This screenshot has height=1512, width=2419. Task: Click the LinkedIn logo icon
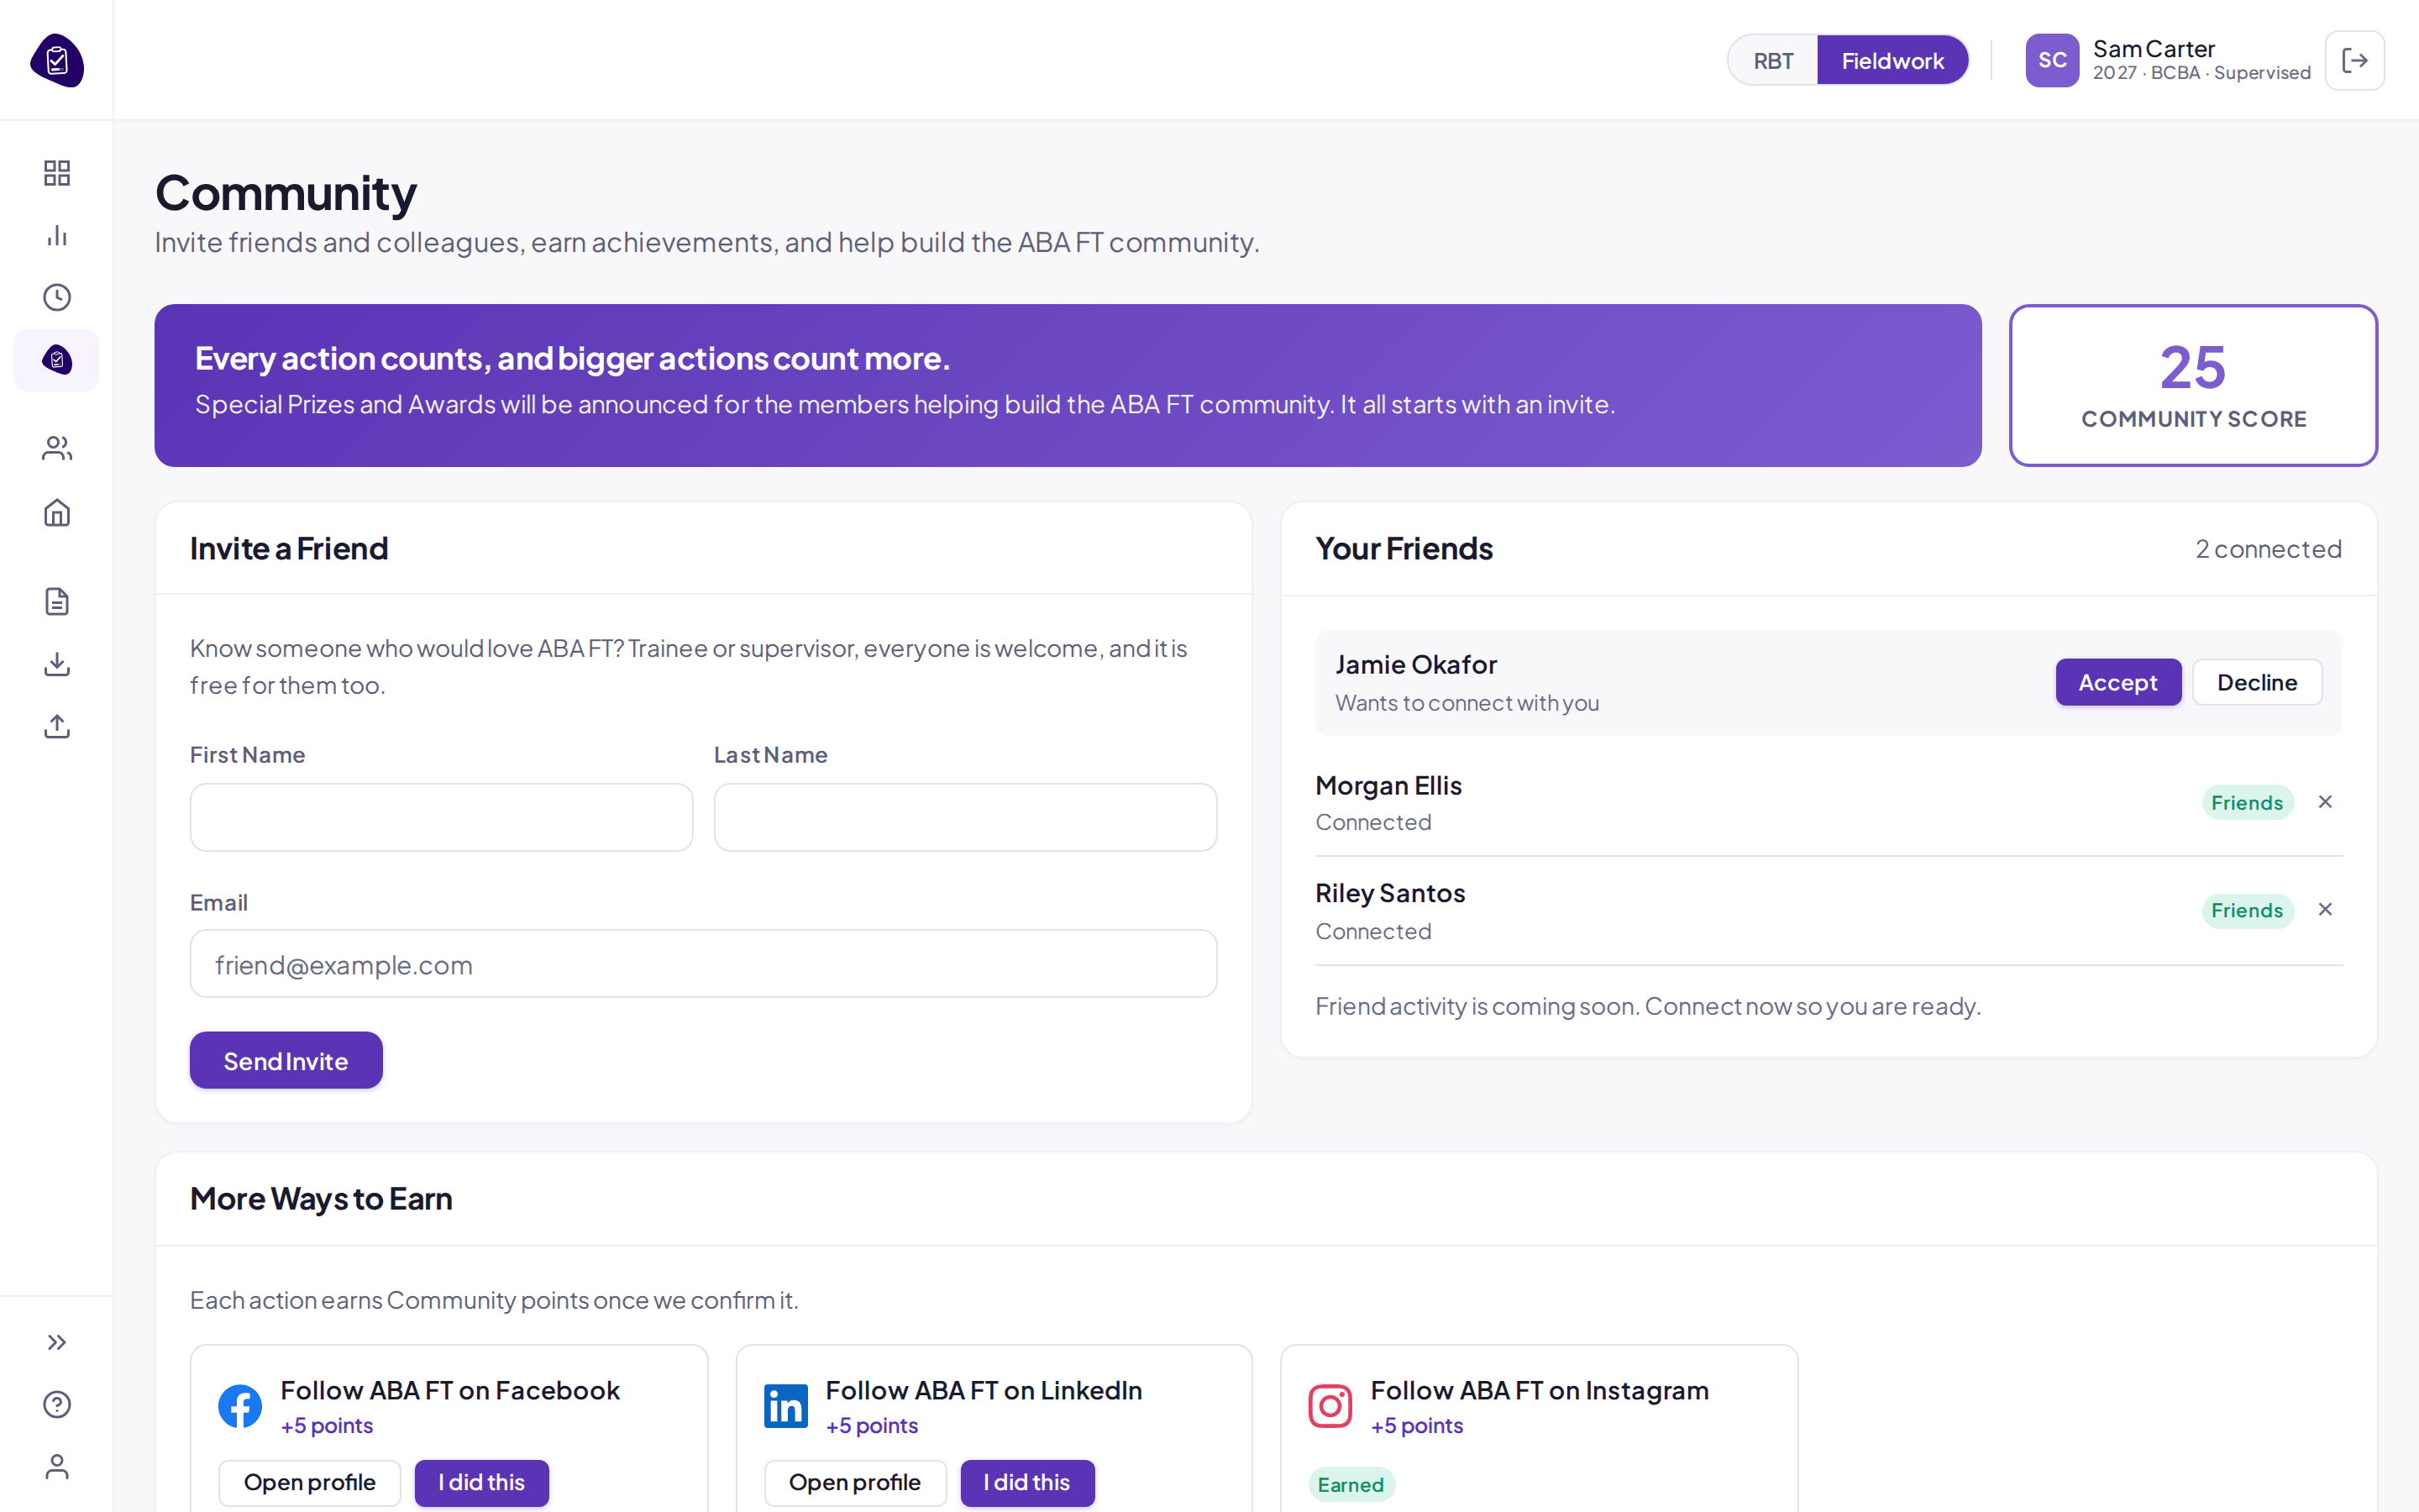click(785, 1406)
